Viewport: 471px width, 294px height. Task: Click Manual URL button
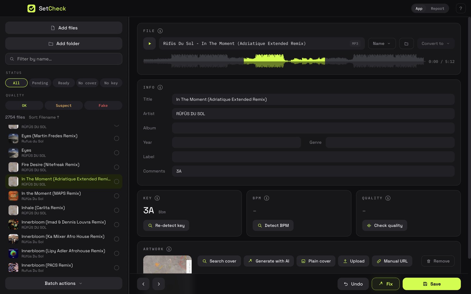click(x=392, y=261)
